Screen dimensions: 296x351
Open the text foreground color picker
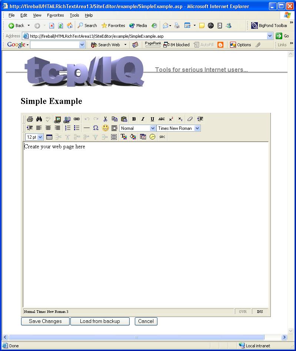tap(124, 137)
